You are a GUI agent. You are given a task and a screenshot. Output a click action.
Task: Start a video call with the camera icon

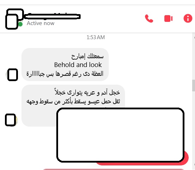coord(168,19)
